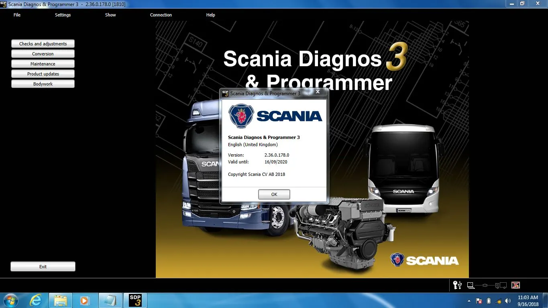Click the Checks and adjustments button

click(x=43, y=44)
